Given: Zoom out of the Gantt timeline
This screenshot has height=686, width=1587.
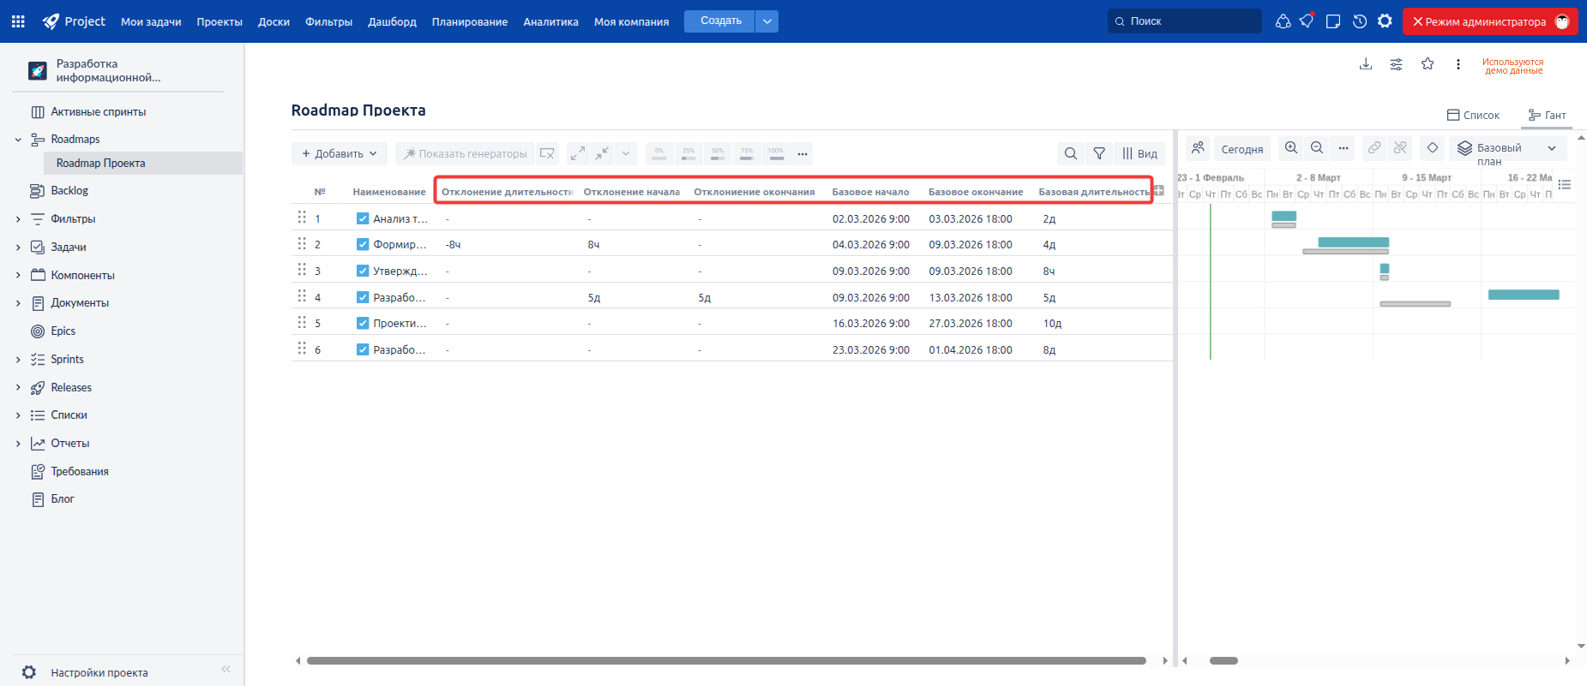Looking at the screenshot, I should pos(1317,148).
